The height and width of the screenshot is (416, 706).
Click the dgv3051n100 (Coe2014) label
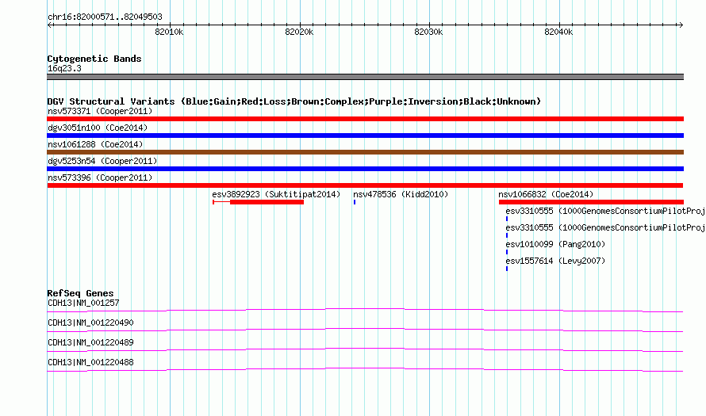click(x=98, y=128)
